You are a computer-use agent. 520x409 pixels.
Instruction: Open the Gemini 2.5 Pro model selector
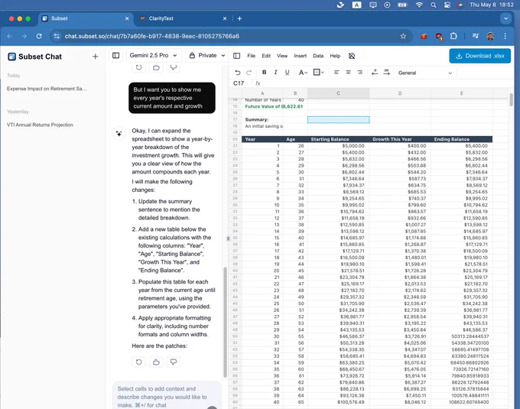[154, 55]
